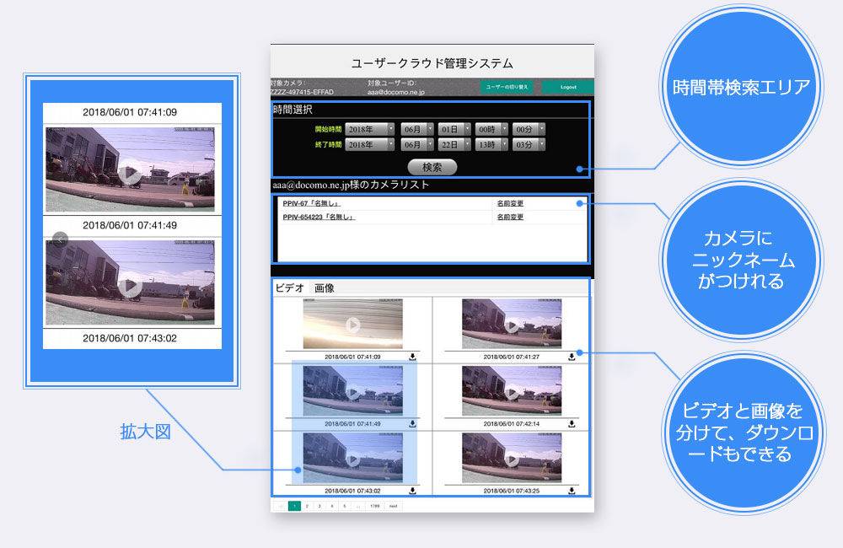Change start time minute dropdown 00分

[529, 130]
